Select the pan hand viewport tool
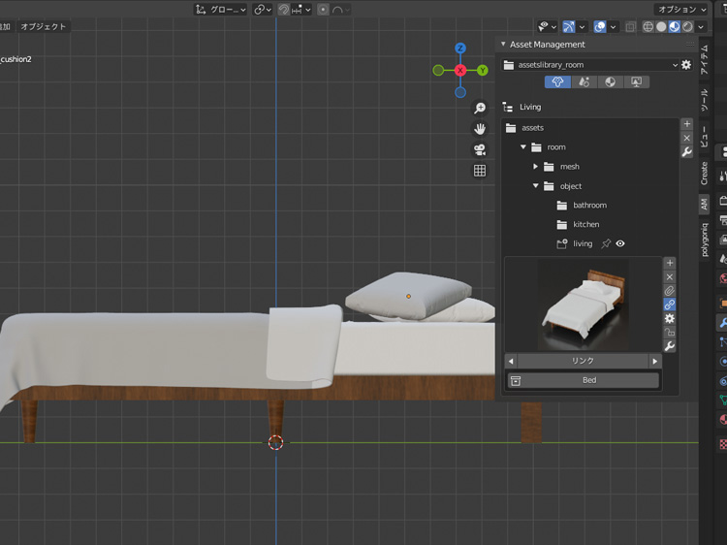 480,129
